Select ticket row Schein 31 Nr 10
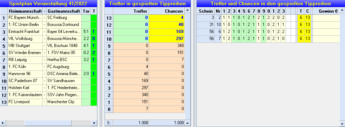The height and width of the screenshot is (127, 345). click(268, 25)
